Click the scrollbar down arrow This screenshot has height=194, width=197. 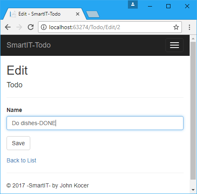tap(193, 190)
